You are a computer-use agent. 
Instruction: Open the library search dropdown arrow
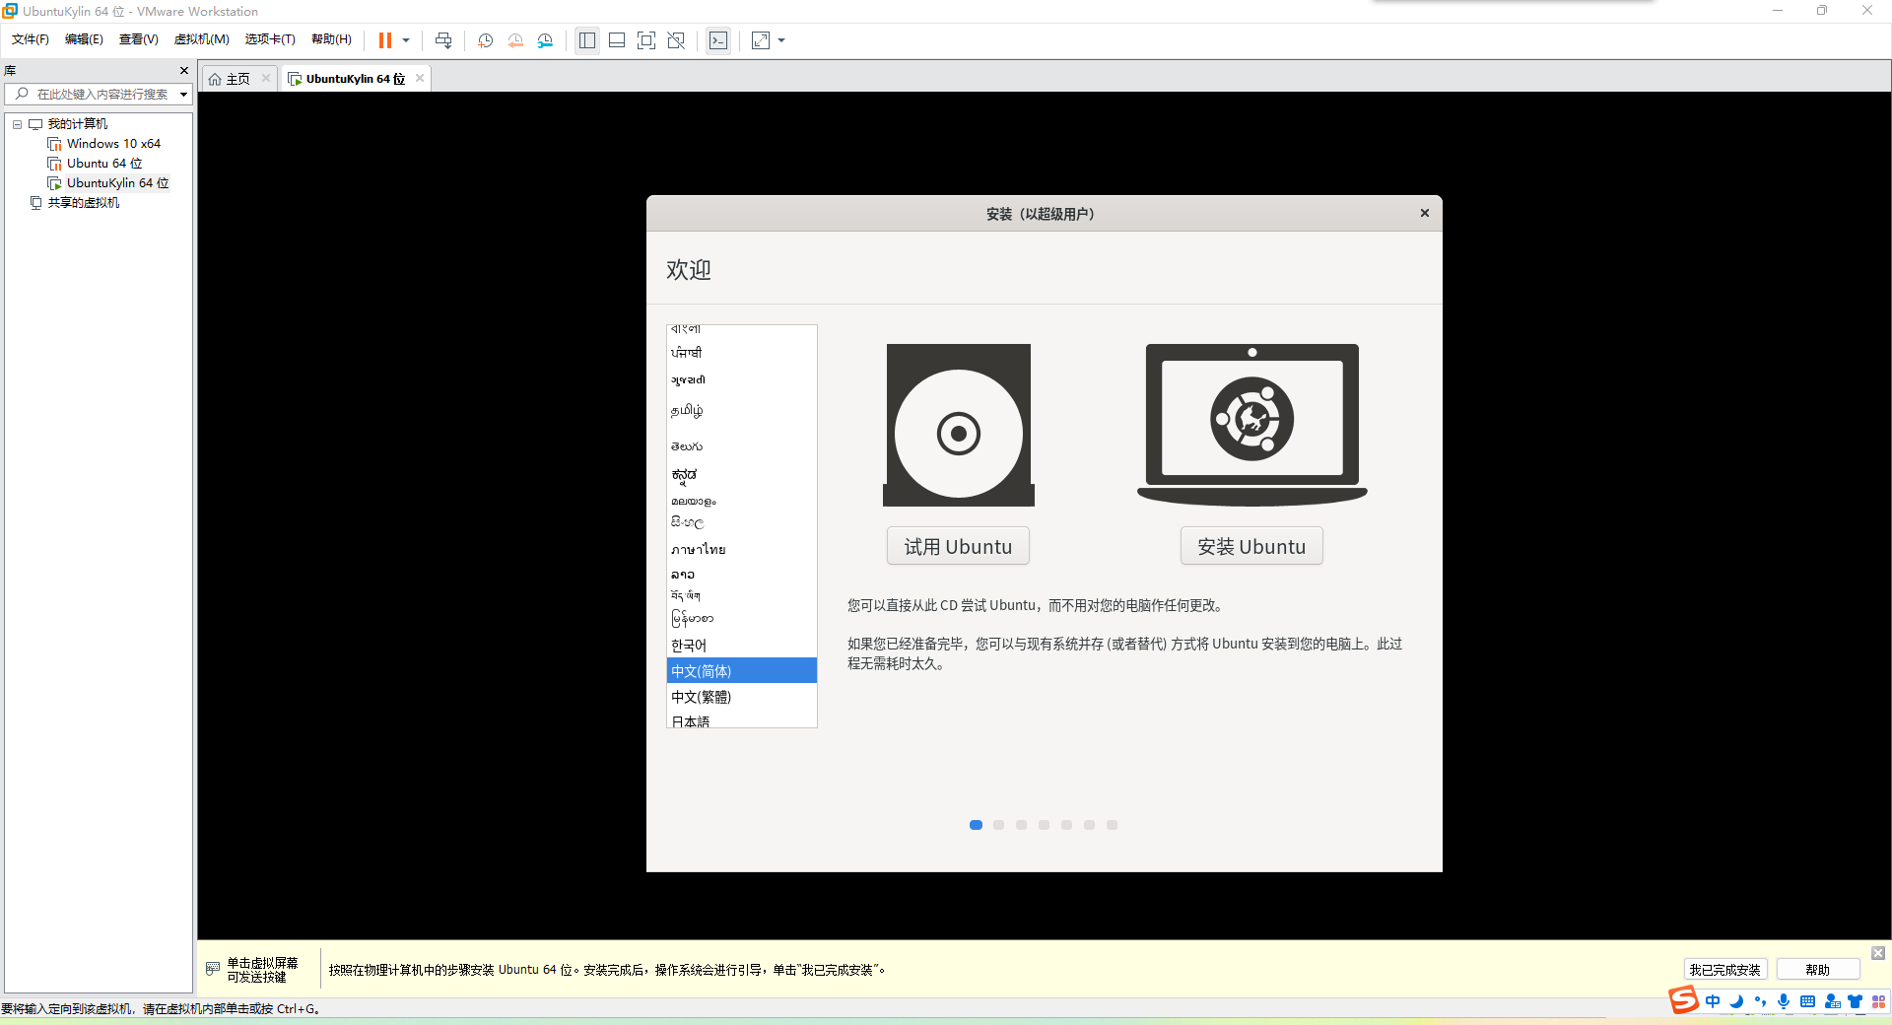pyautogui.click(x=183, y=95)
